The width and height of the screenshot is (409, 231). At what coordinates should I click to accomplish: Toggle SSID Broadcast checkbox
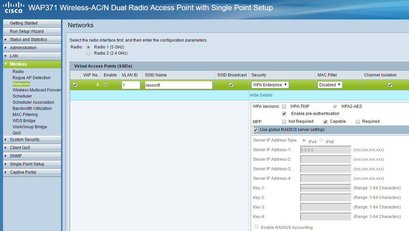tap(231, 85)
